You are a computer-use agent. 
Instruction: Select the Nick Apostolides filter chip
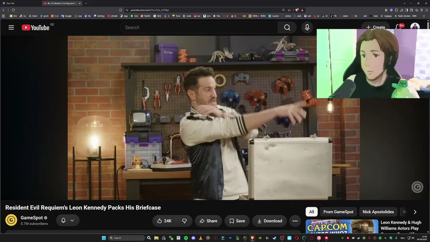point(378,212)
